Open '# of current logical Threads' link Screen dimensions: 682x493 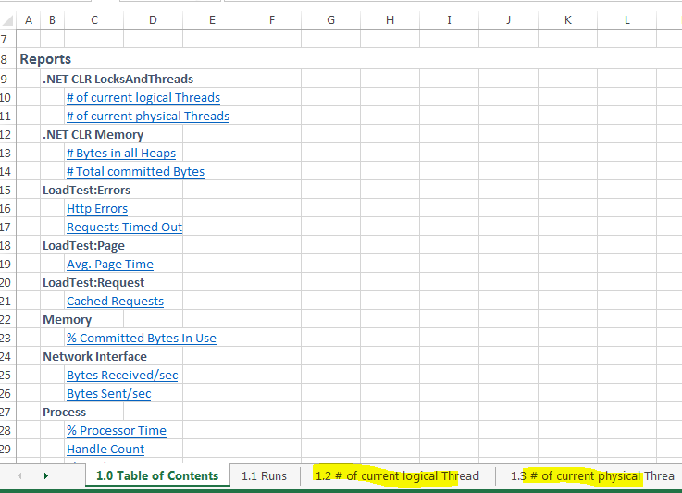[143, 97]
